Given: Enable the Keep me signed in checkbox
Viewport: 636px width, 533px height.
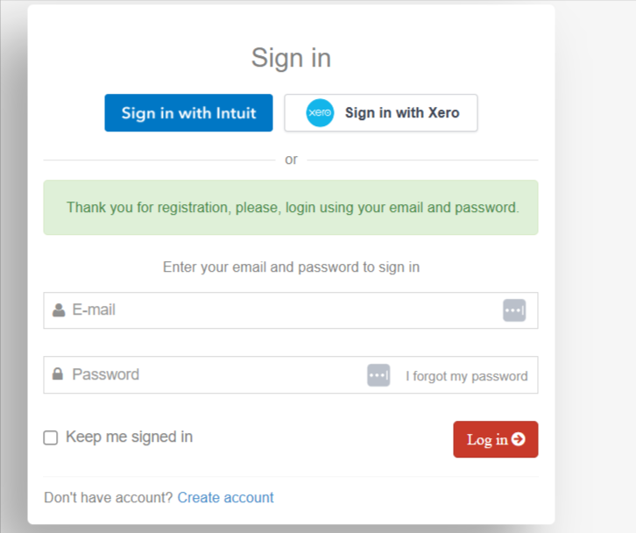Looking at the screenshot, I should [x=51, y=437].
